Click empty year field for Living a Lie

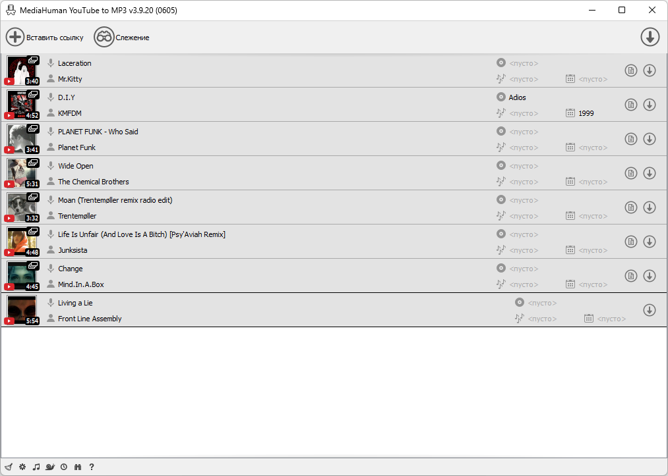pos(611,319)
